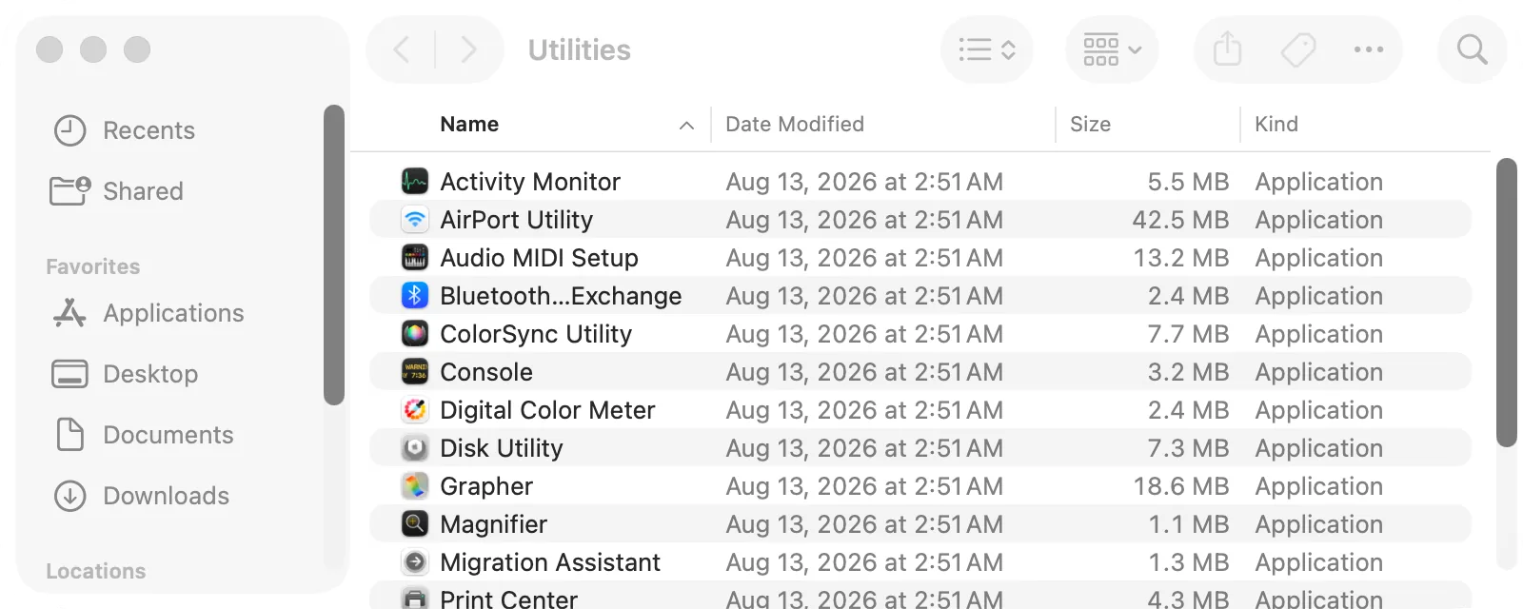
Task: Click the Activity Monitor app icon
Action: (414, 181)
